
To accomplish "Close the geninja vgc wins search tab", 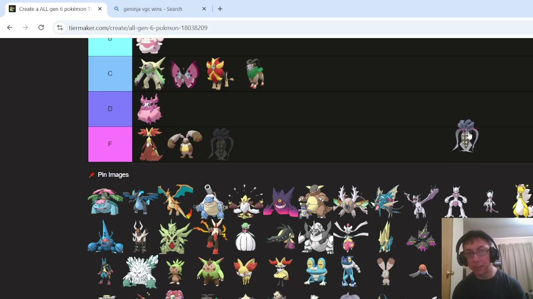I will coord(204,9).
